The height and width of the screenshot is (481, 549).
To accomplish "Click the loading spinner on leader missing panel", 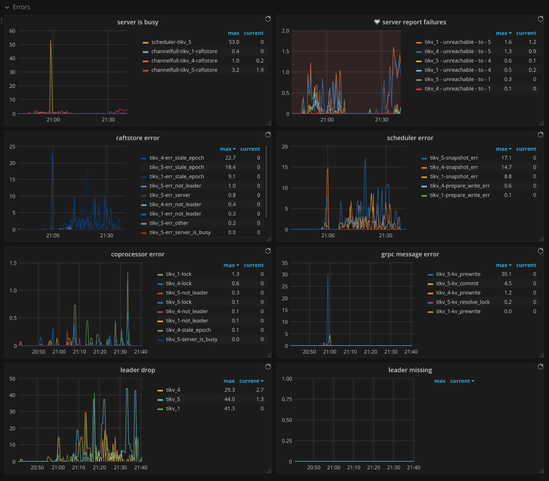I will [540, 367].
